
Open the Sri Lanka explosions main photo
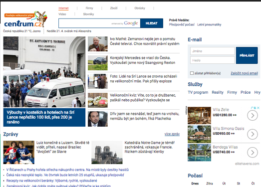[x=44, y=72]
